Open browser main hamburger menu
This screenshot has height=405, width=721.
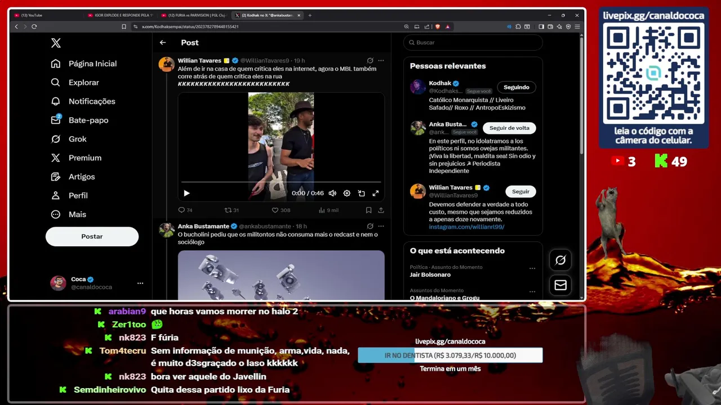pyautogui.click(x=577, y=26)
